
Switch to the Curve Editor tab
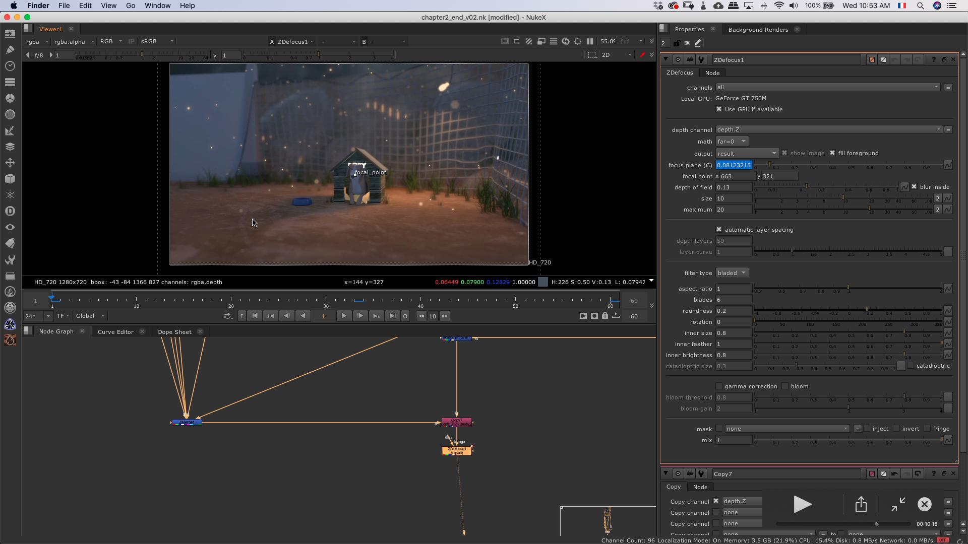tap(114, 331)
